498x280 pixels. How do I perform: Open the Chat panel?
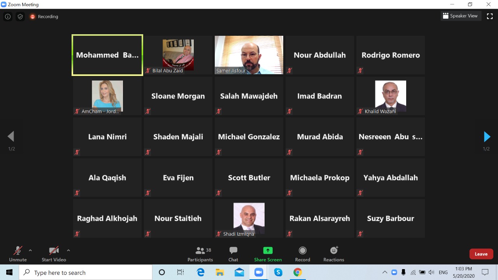[x=233, y=254]
